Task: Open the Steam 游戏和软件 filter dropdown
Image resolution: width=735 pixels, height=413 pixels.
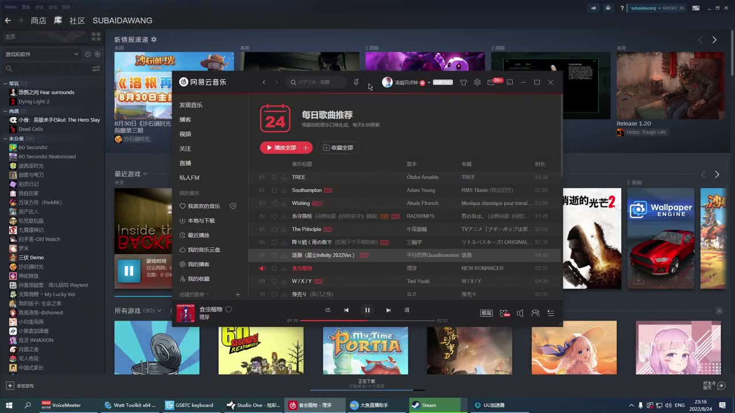Action: (x=42, y=54)
